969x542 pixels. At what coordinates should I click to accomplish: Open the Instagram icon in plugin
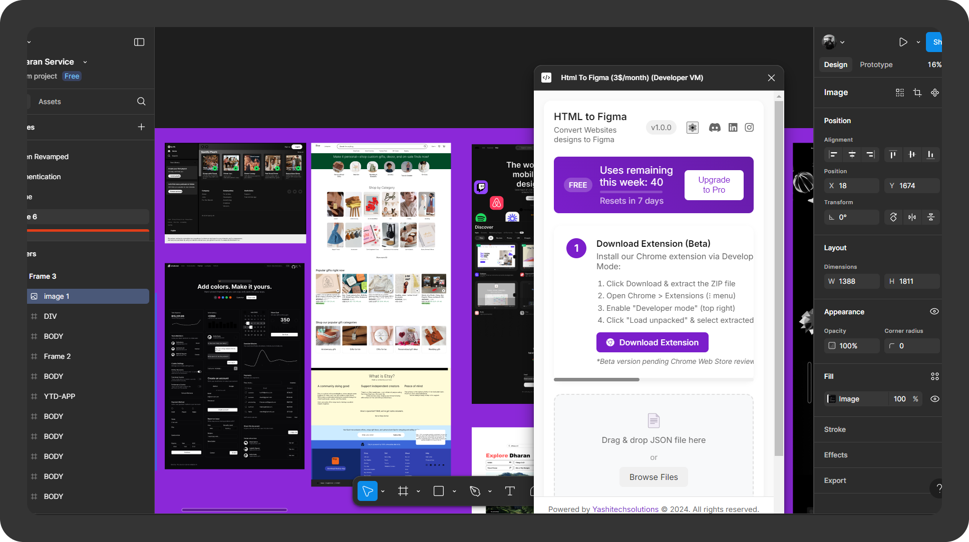[x=749, y=128]
